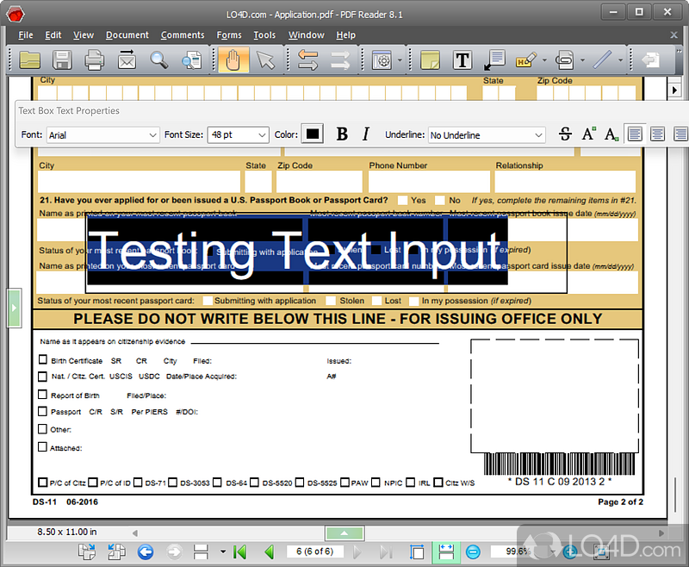689x567 pixels.
Task: Open the Help menu
Action: (346, 35)
